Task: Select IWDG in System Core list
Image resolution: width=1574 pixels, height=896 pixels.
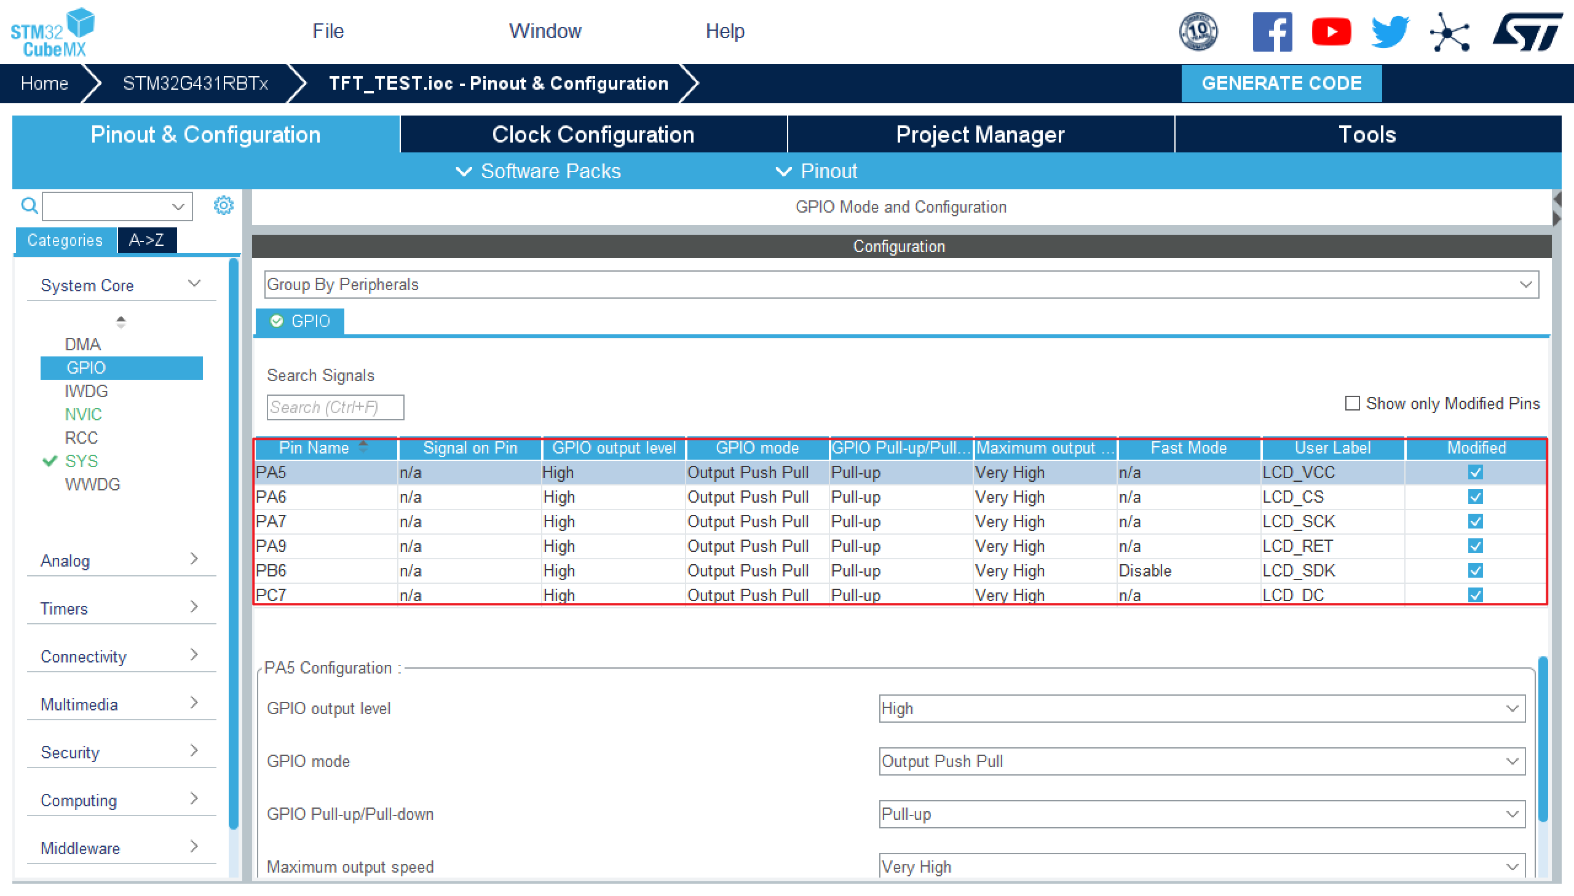Action: 86,391
